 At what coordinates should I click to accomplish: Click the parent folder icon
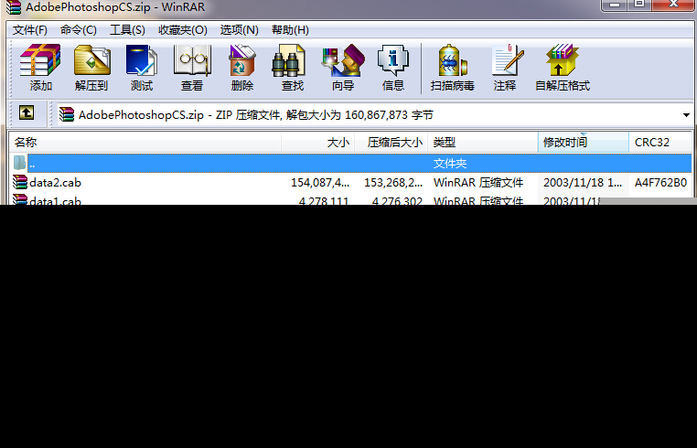pyautogui.click(x=19, y=163)
